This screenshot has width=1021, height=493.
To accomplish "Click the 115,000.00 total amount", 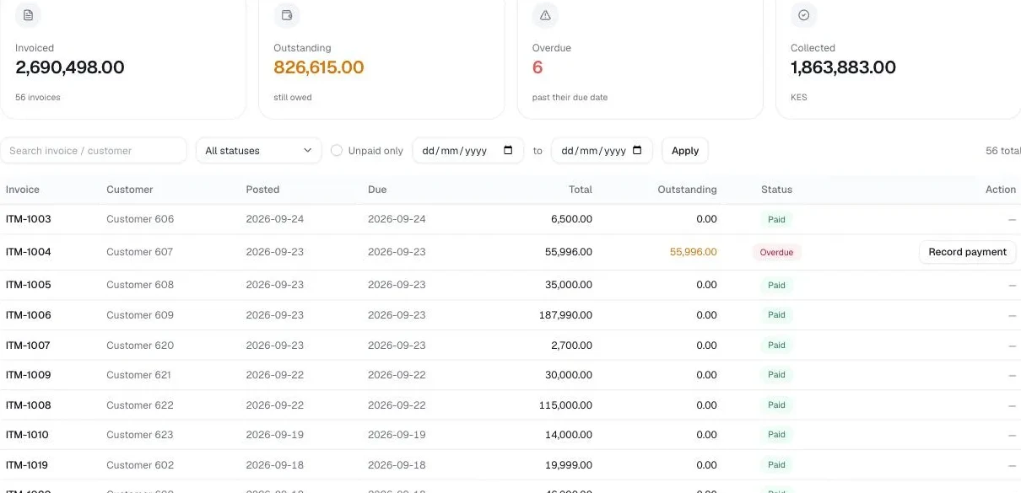I will pyautogui.click(x=565, y=405).
